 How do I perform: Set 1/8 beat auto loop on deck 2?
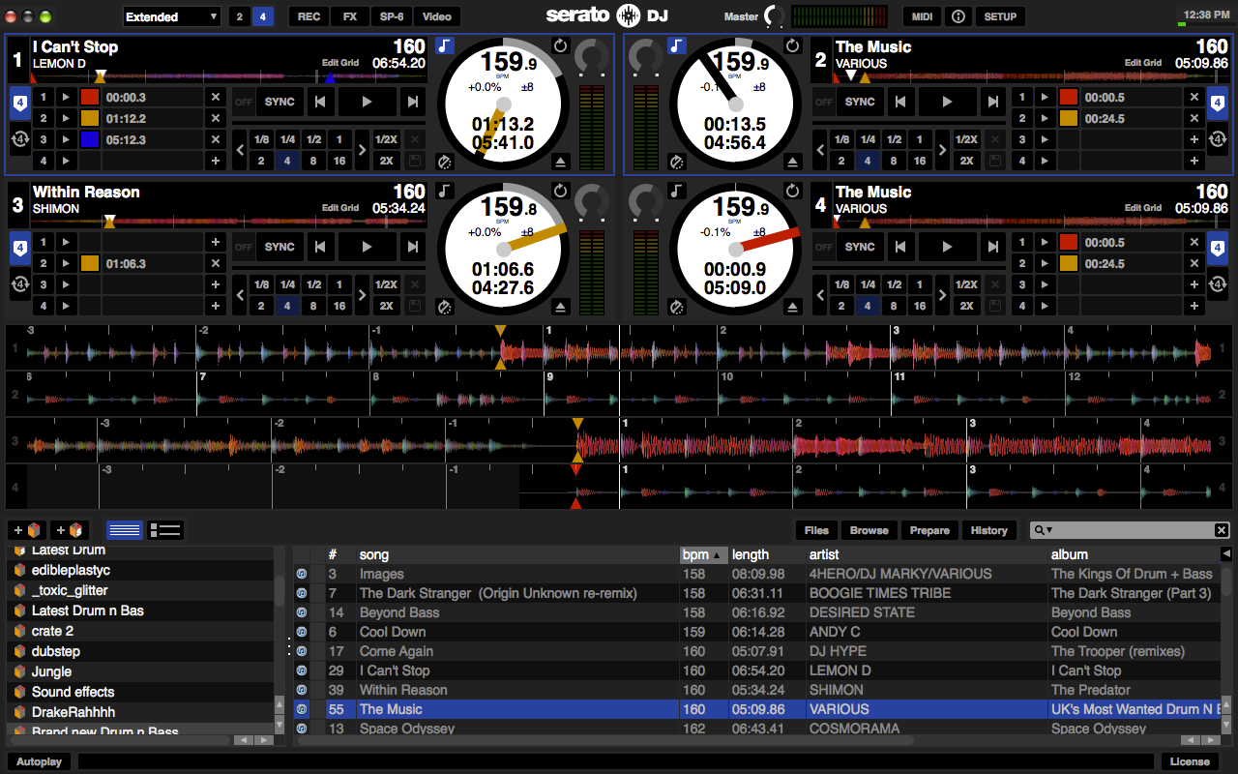(841, 139)
